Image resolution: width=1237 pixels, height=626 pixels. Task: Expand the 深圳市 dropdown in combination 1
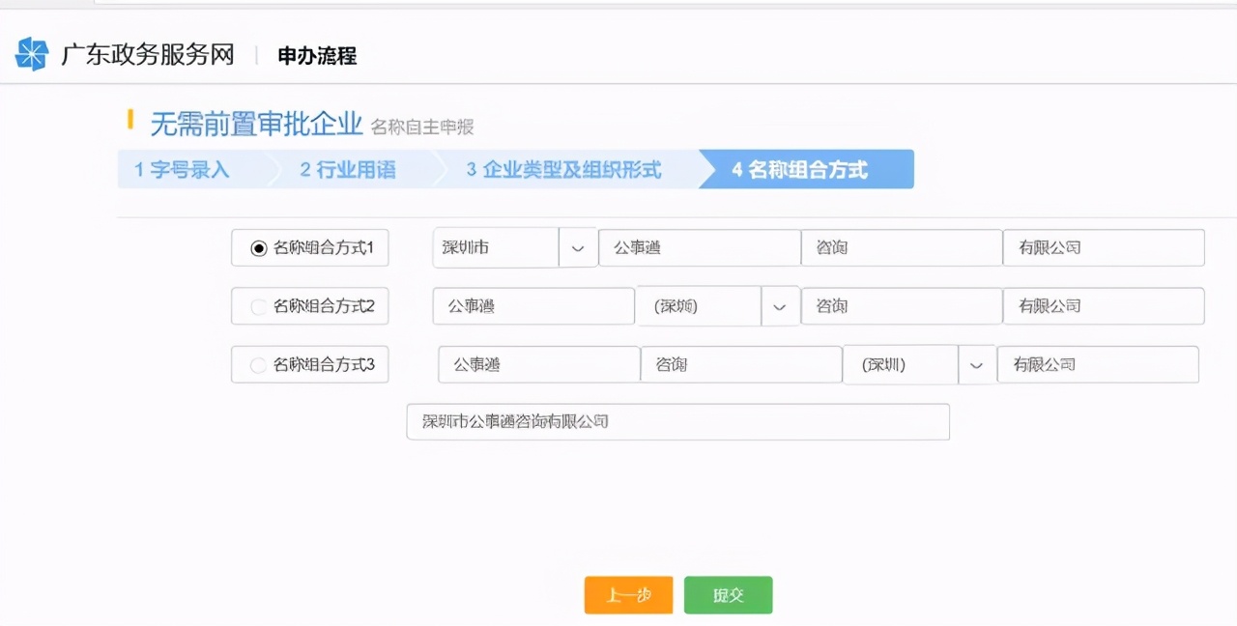(578, 248)
